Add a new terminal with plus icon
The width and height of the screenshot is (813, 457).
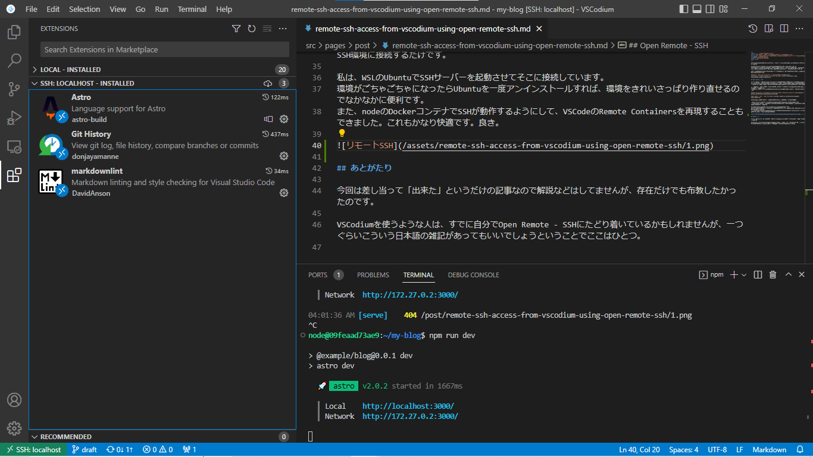tap(734, 274)
